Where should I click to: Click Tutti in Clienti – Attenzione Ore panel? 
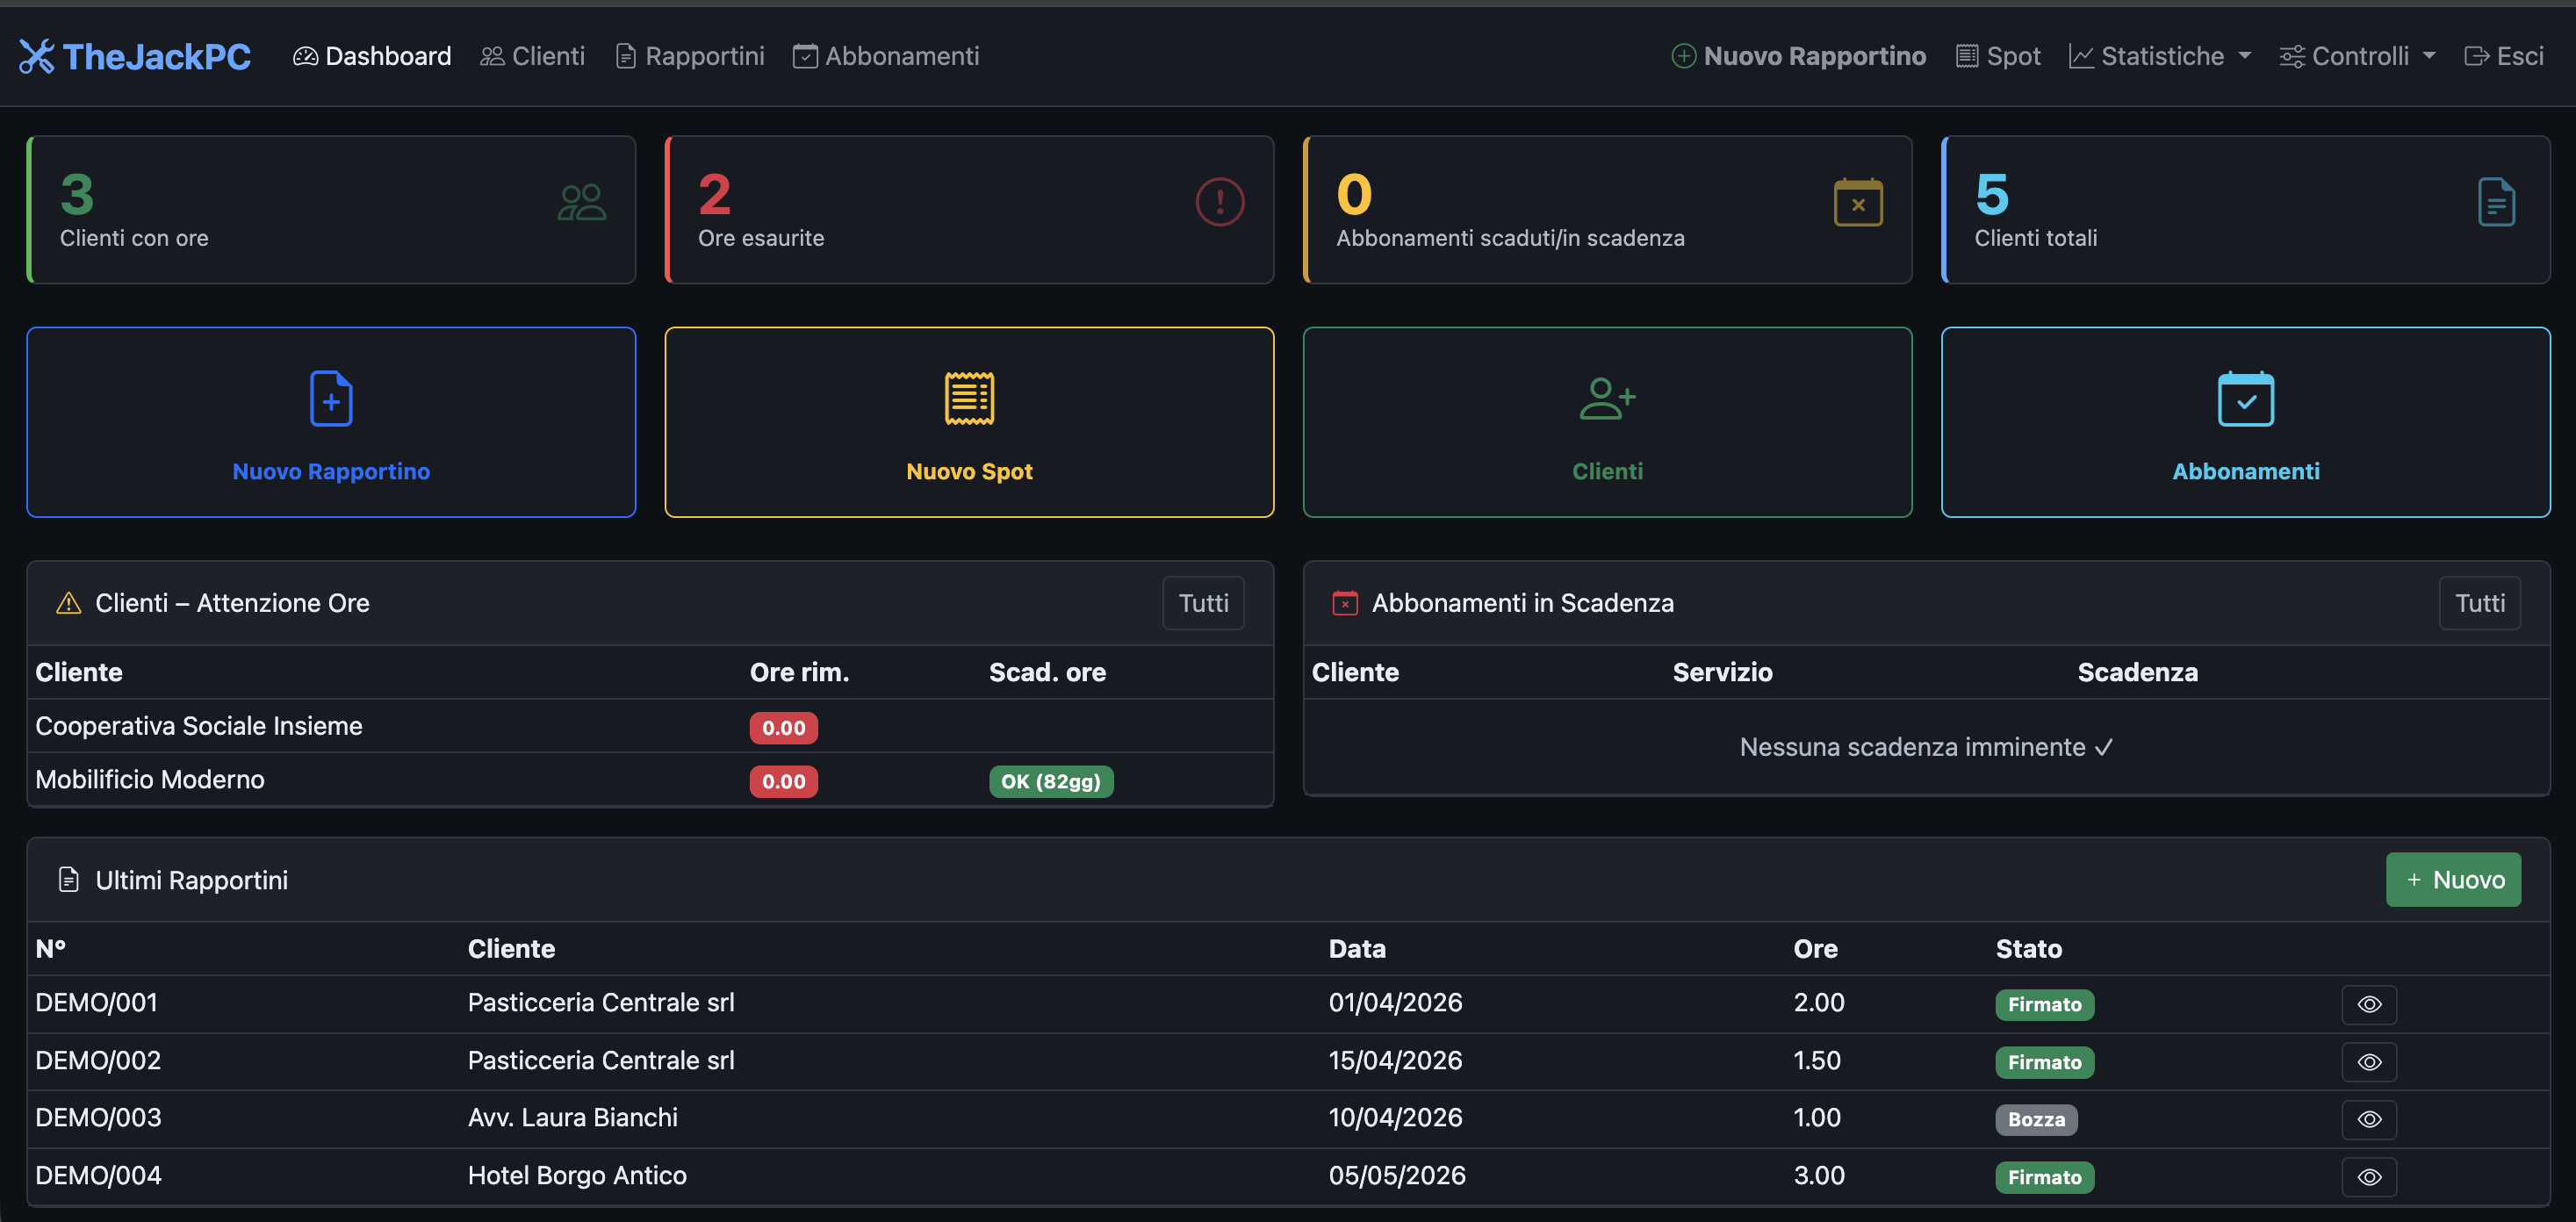click(x=1203, y=603)
